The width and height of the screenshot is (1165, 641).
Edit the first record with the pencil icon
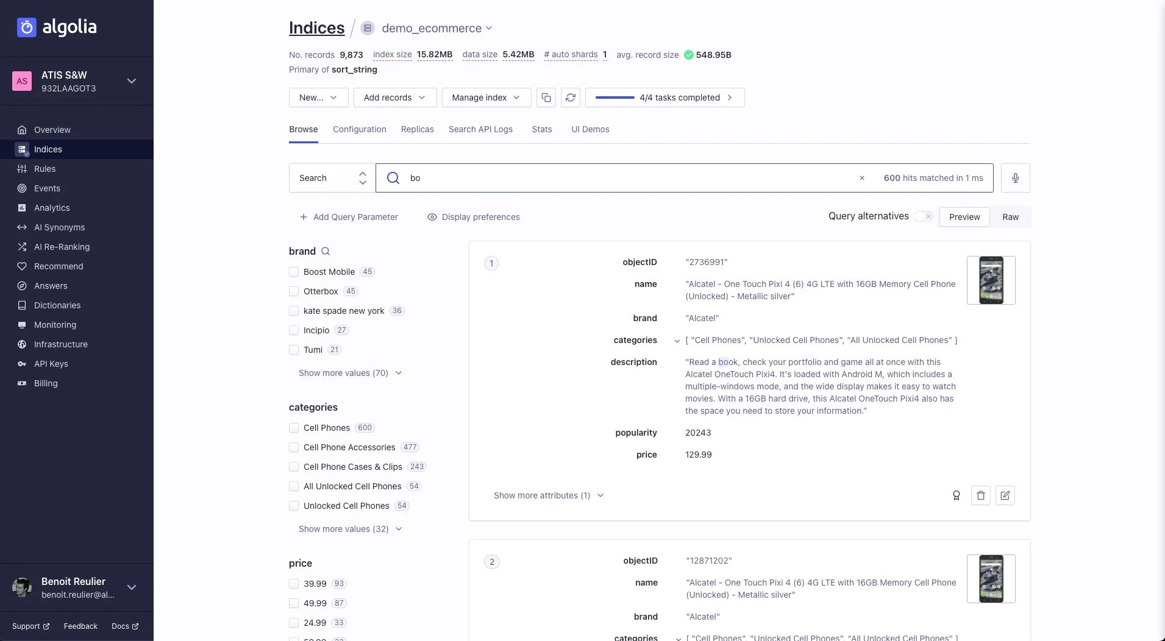point(1005,495)
